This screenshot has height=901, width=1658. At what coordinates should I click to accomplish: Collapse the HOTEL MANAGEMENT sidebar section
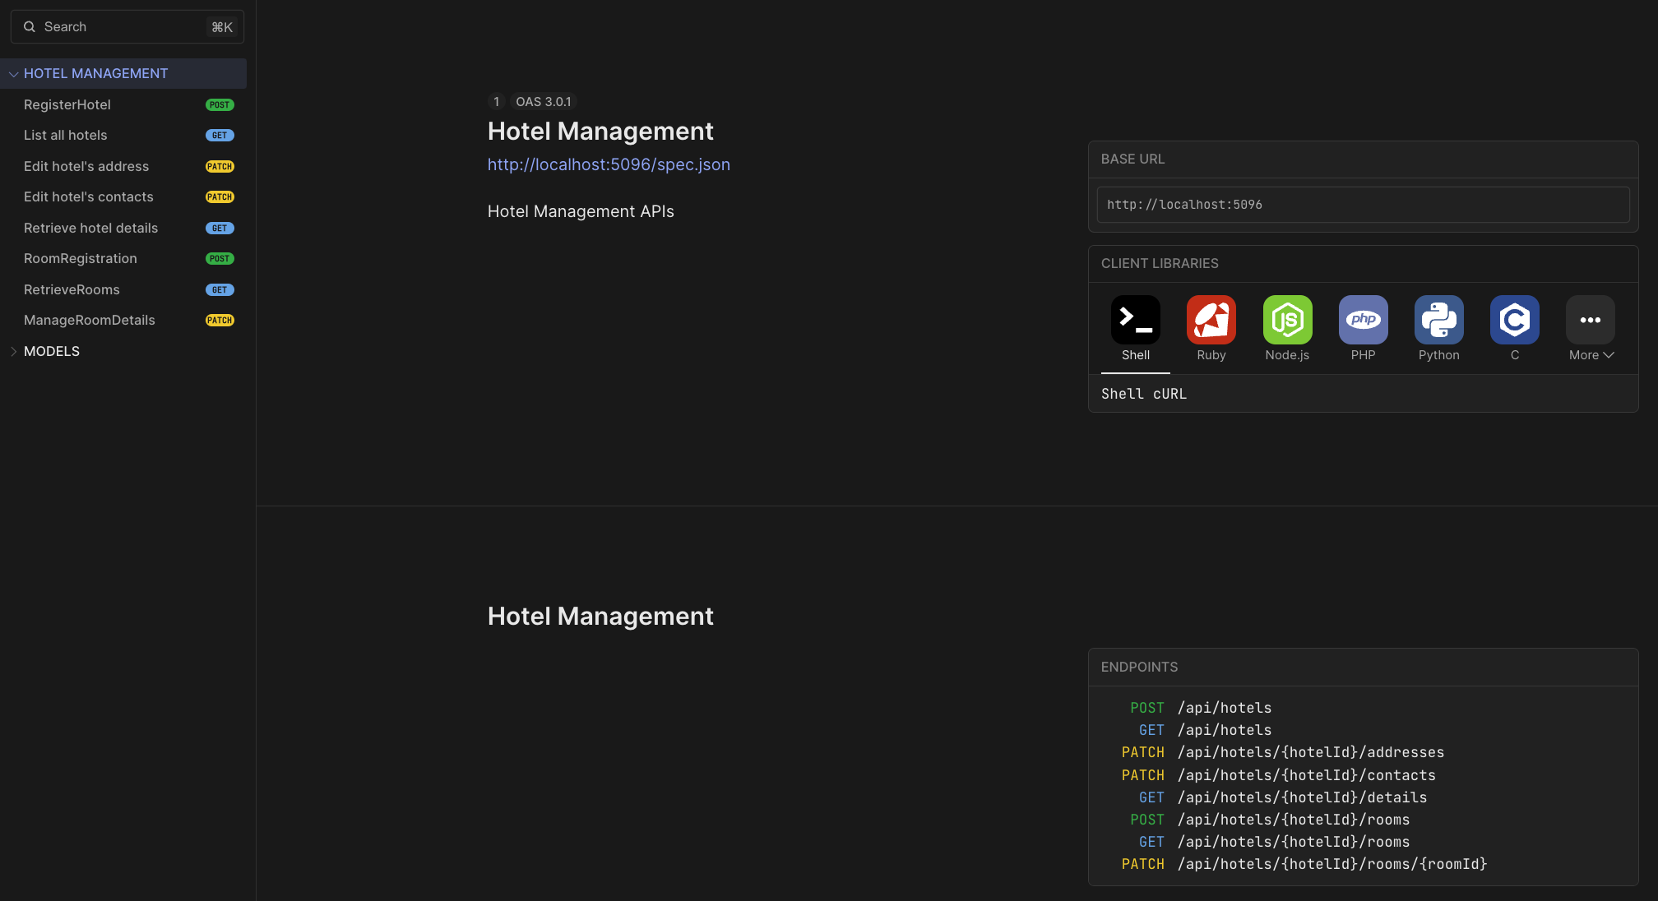14,74
